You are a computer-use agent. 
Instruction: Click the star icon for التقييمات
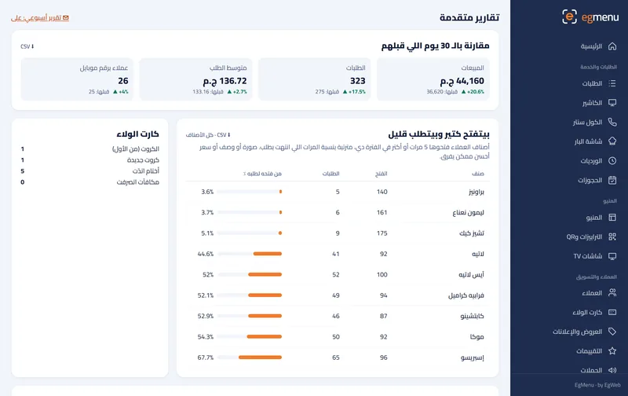[612, 350]
